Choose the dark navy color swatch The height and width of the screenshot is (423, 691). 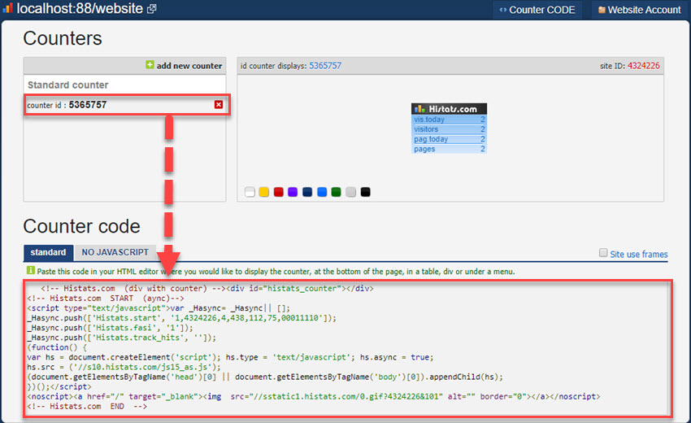pyautogui.click(x=307, y=192)
